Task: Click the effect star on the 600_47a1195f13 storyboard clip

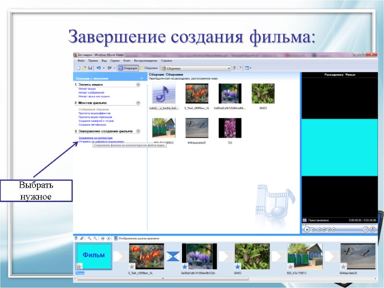Action: click(x=290, y=266)
